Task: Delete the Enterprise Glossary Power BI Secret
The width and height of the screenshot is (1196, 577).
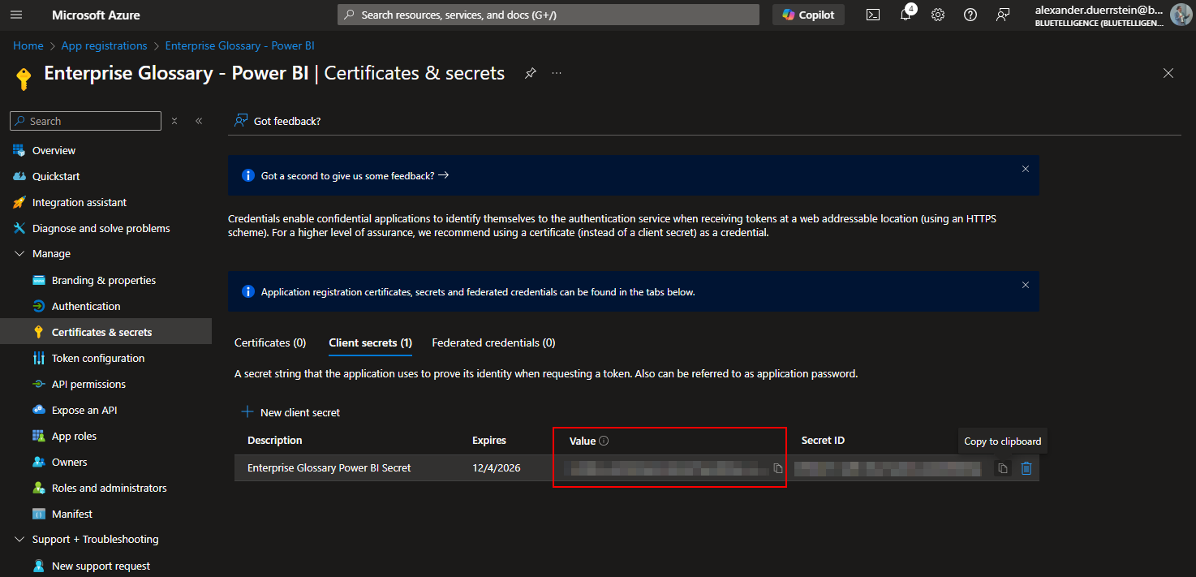Action: click(x=1026, y=468)
